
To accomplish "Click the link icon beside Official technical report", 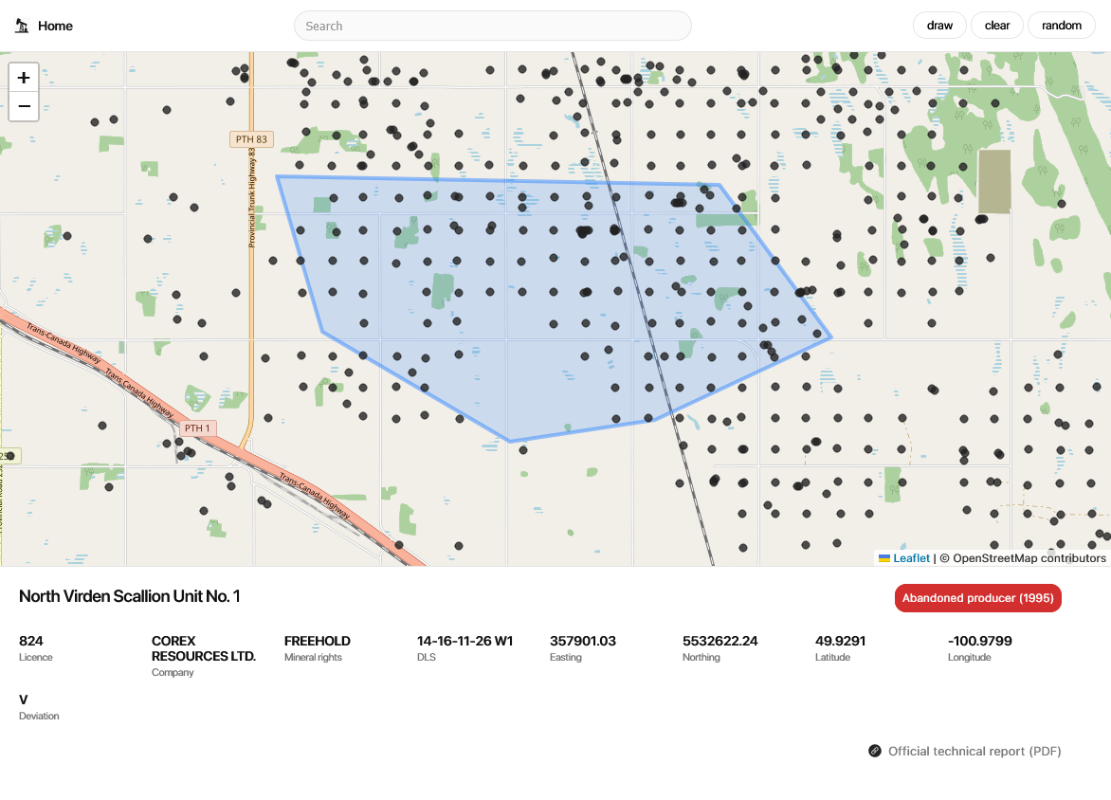I will 875,751.
